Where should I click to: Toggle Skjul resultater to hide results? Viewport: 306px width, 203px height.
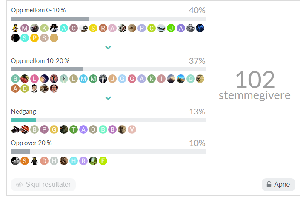coord(43,185)
